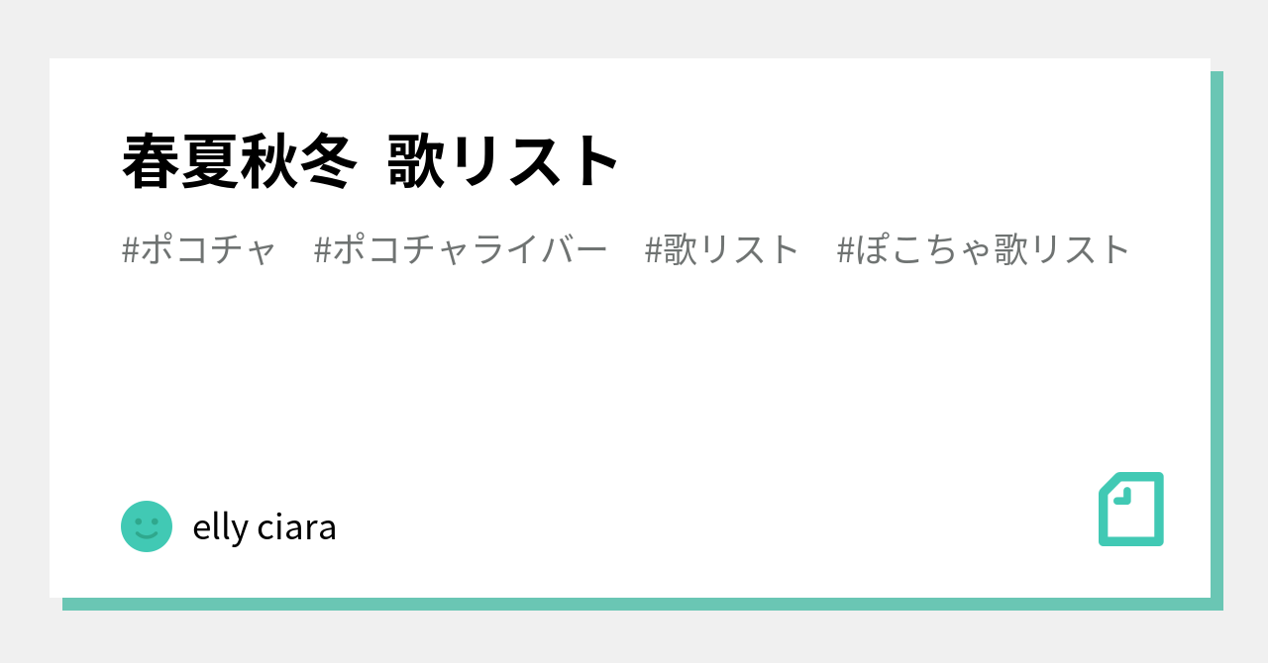The width and height of the screenshot is (1268, 663).
Task: Click the 春夏秋冬 words in the title
Action: point(239,161)
